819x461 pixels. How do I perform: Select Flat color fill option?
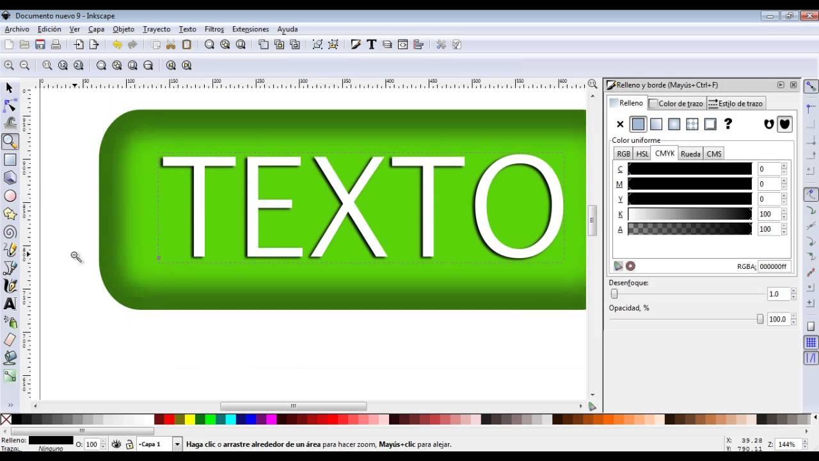(638, 124)
